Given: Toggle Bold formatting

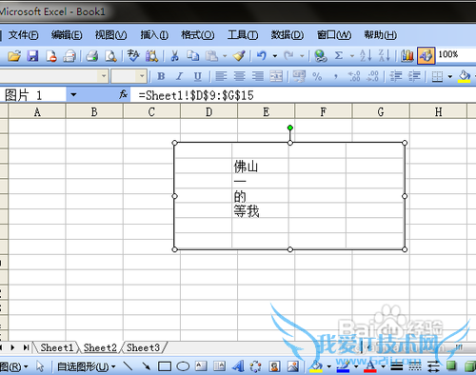Looking at the screenshot, I should click(161, 76).
